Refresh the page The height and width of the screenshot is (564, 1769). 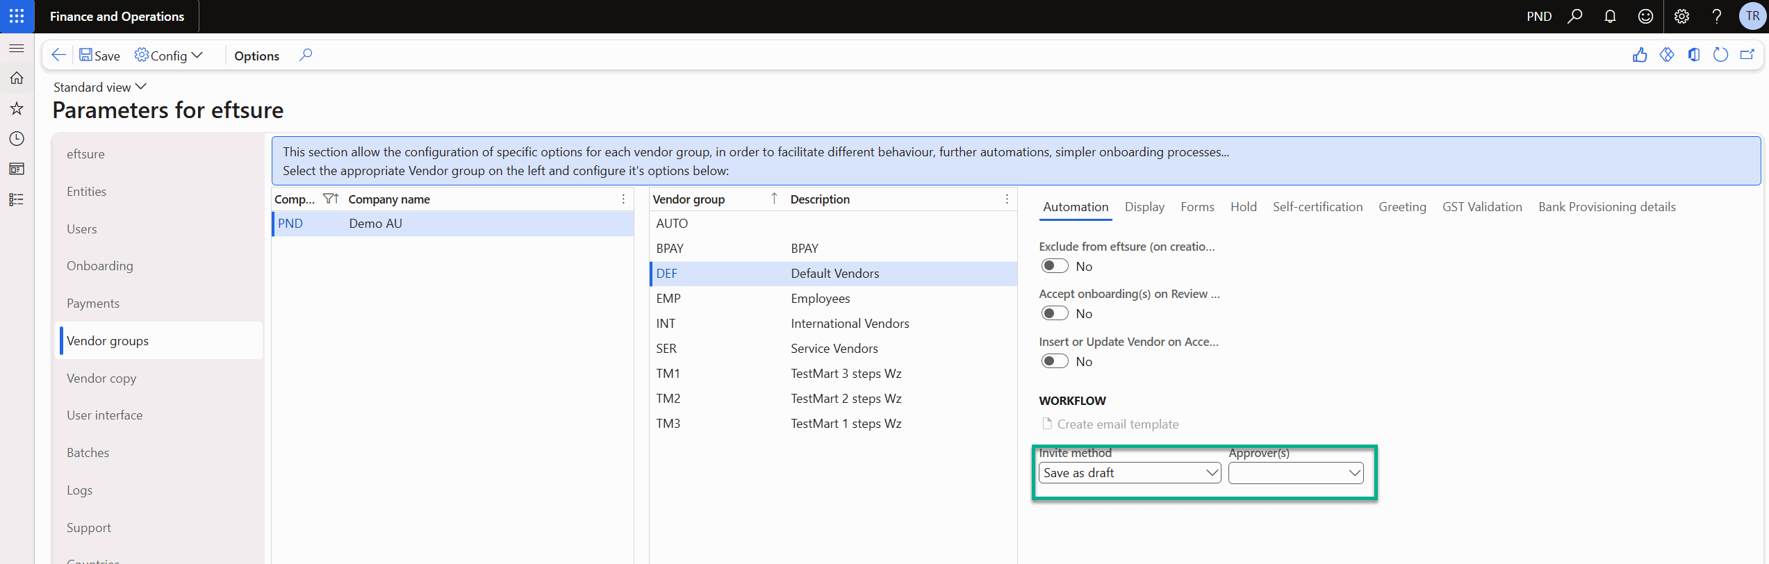pos(1720,55)
